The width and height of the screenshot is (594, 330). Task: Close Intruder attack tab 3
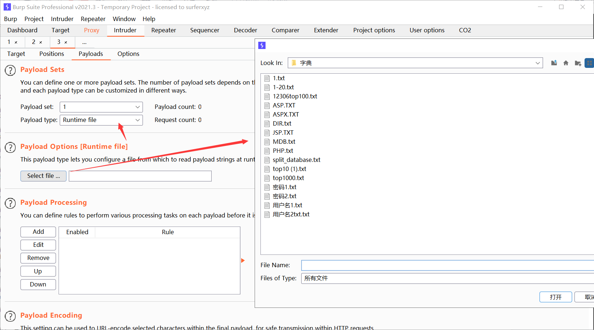click(x=66, y=42)
